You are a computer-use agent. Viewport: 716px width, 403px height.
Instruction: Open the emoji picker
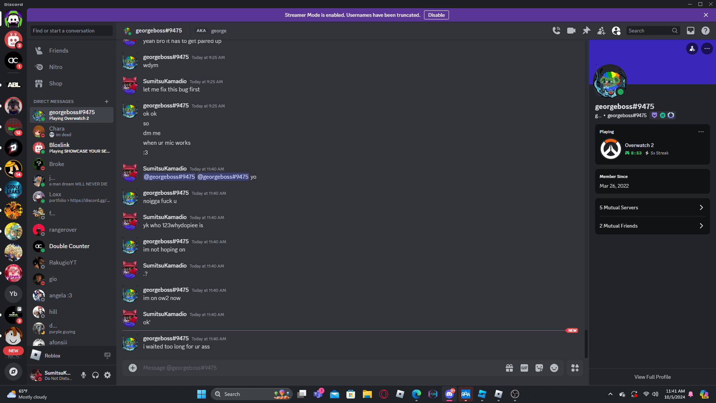(554, 368)
